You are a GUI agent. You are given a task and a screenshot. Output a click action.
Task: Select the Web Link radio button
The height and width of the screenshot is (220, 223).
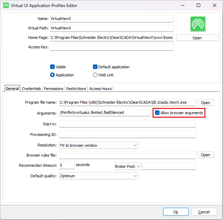tap(95, 75)
